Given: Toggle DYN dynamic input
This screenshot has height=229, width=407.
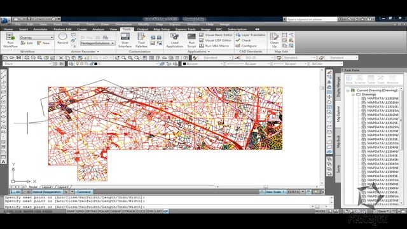Looking at the screenshot, I should (150, 211).
